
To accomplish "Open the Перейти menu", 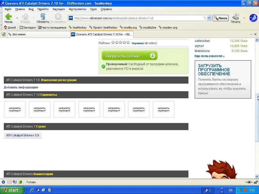I will point(43,9).
